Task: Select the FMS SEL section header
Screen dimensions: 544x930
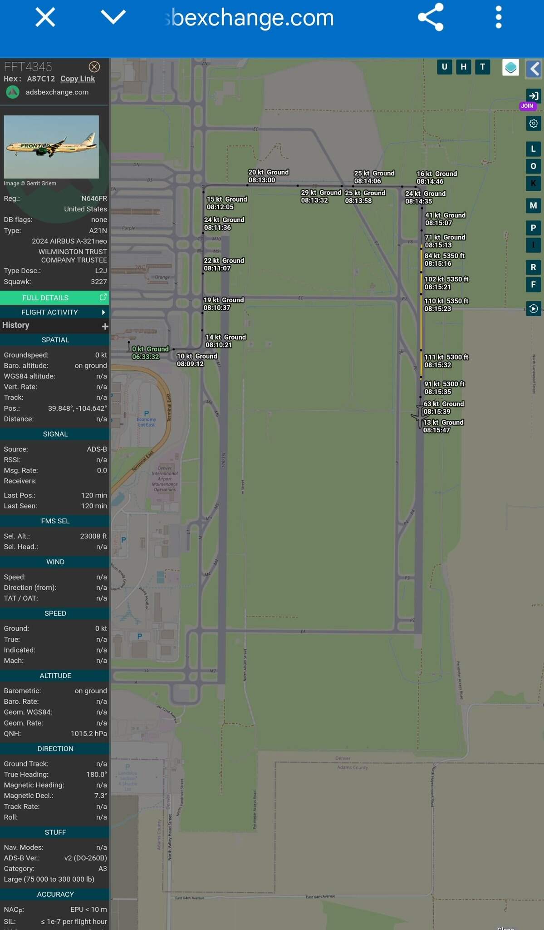Action: (55, 521)
